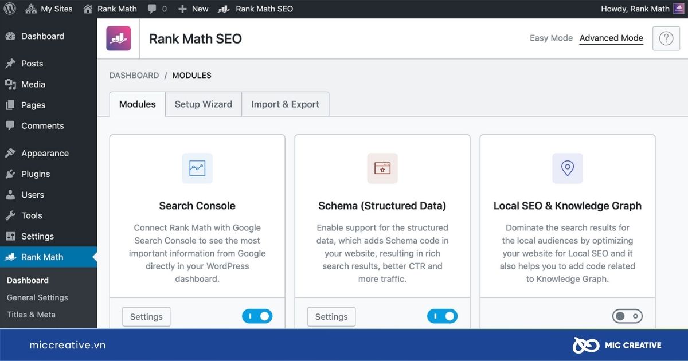Open Rank Math site home link
This screenshot has width=688, height=361.
tap(110, 9)
